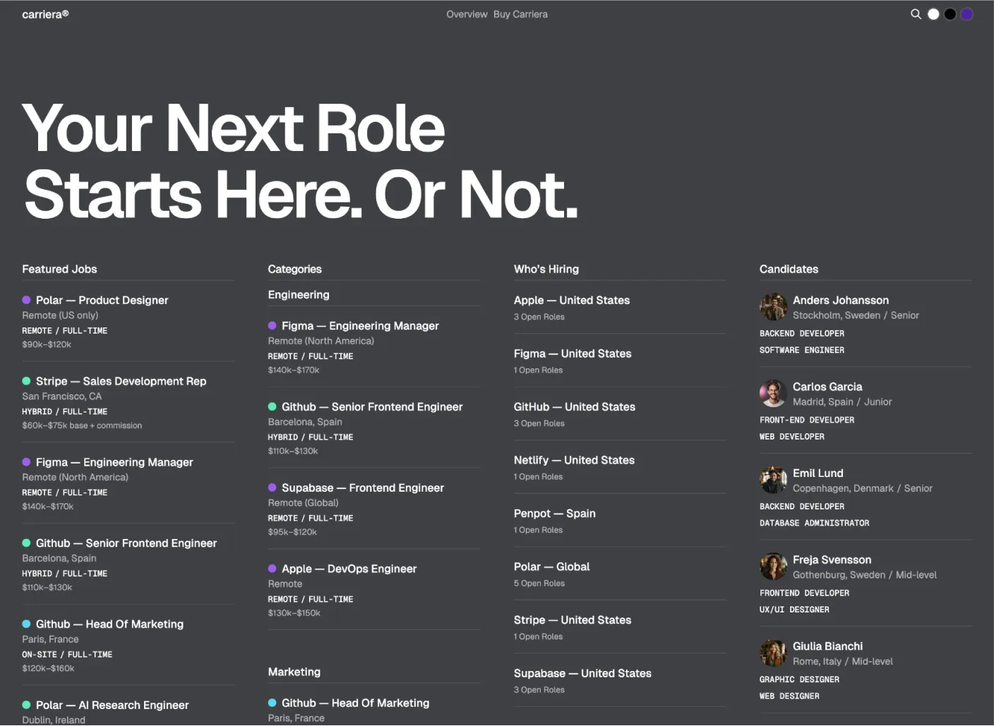
Task: Open the search magnifier icon
Action: 916,14
